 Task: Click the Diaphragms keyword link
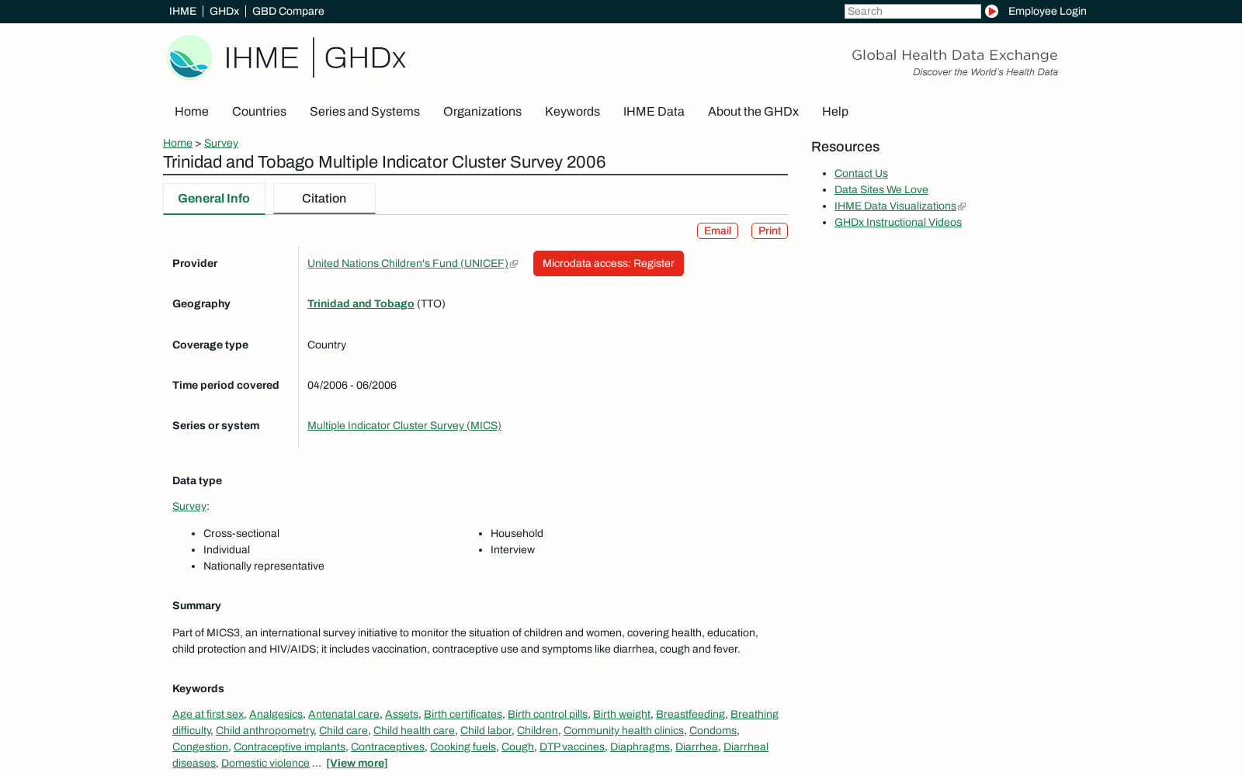point(640,747)
